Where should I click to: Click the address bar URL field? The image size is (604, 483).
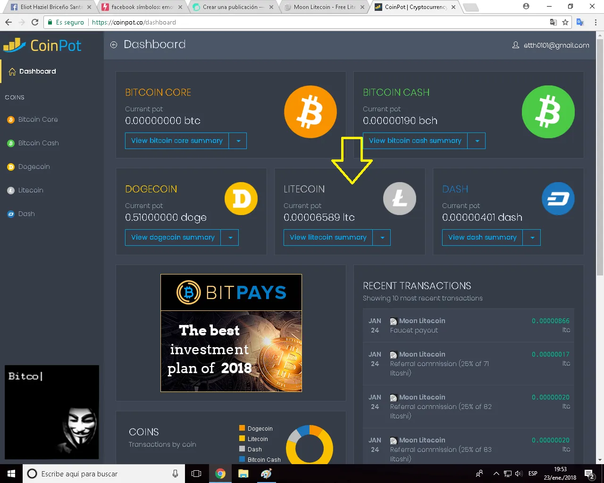tap(307, 22)
